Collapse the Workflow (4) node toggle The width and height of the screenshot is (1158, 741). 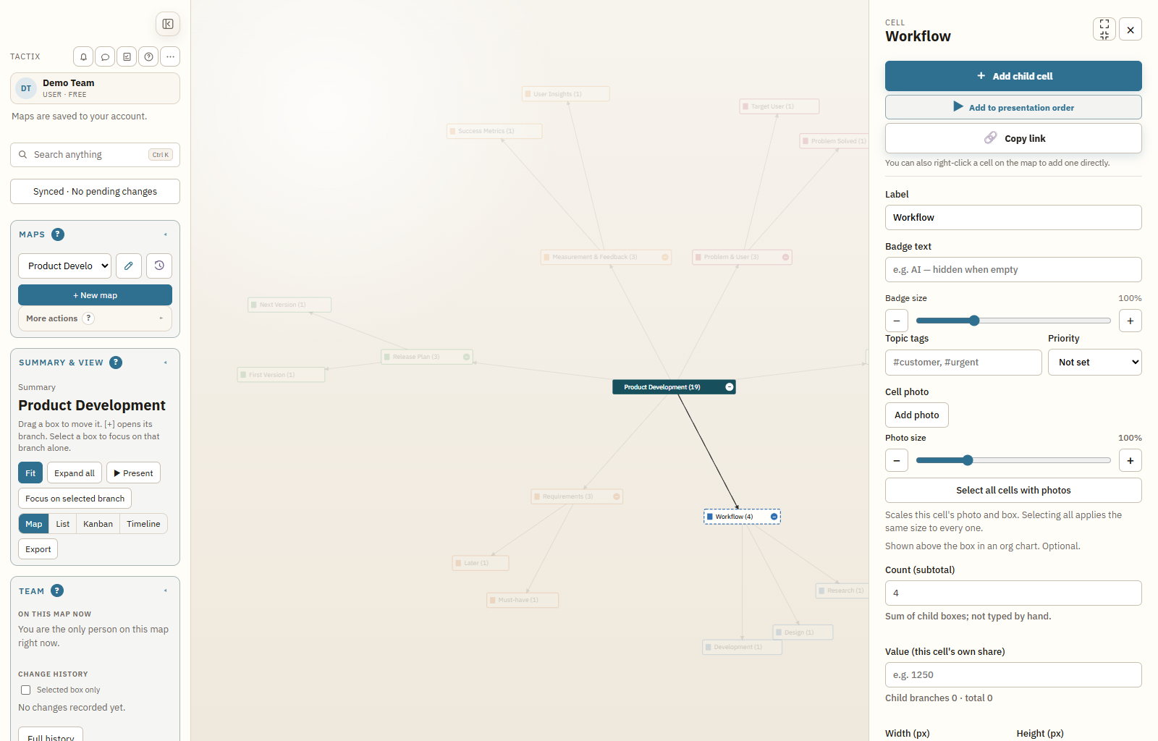coord(774,517)
